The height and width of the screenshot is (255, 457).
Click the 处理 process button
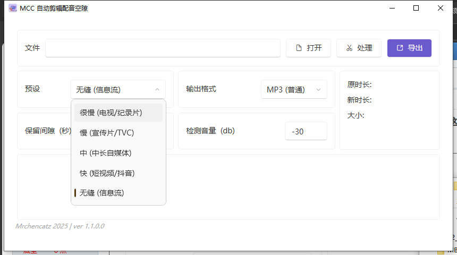(x=359, y=48)
